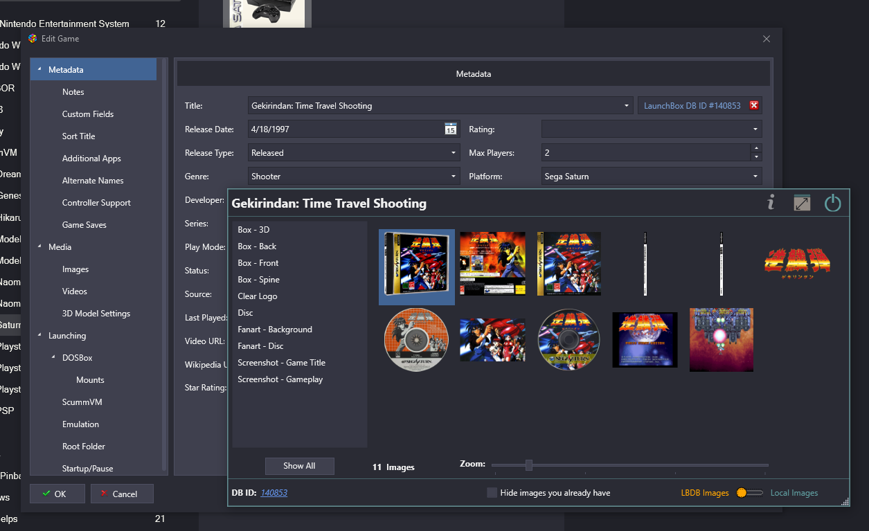Open Alternate Names section

[x=93, y=181]
